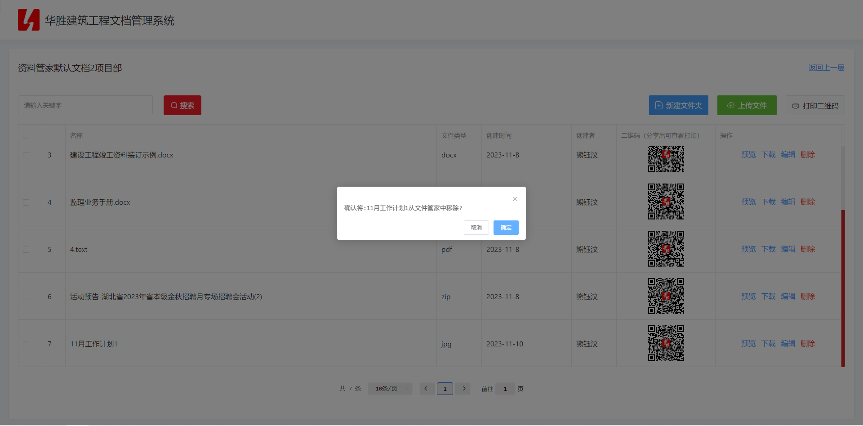Screen dimensions: 863x426
Task: Edit 建设工程竣工资料装订示例.docx via 编辑
Action: pos(788,155)
